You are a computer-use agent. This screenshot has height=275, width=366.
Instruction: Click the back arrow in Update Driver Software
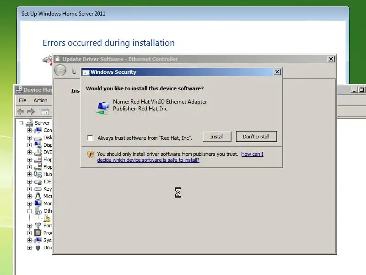(60, 70)
